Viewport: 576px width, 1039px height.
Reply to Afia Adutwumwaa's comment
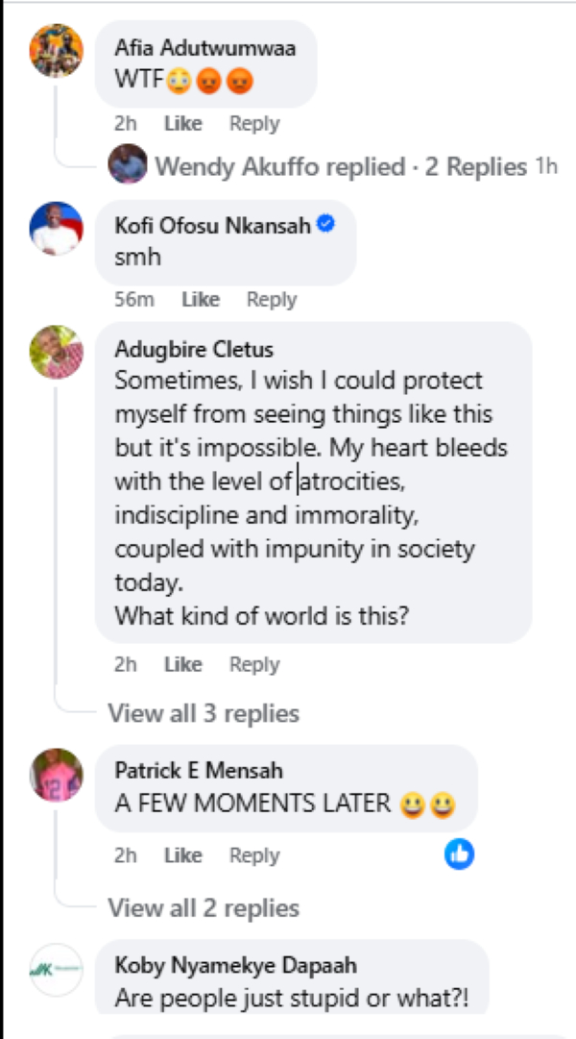(x=254, y=124)
